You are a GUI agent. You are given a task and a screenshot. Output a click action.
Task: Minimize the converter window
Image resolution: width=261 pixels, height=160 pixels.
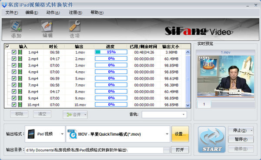click(248, 6)
